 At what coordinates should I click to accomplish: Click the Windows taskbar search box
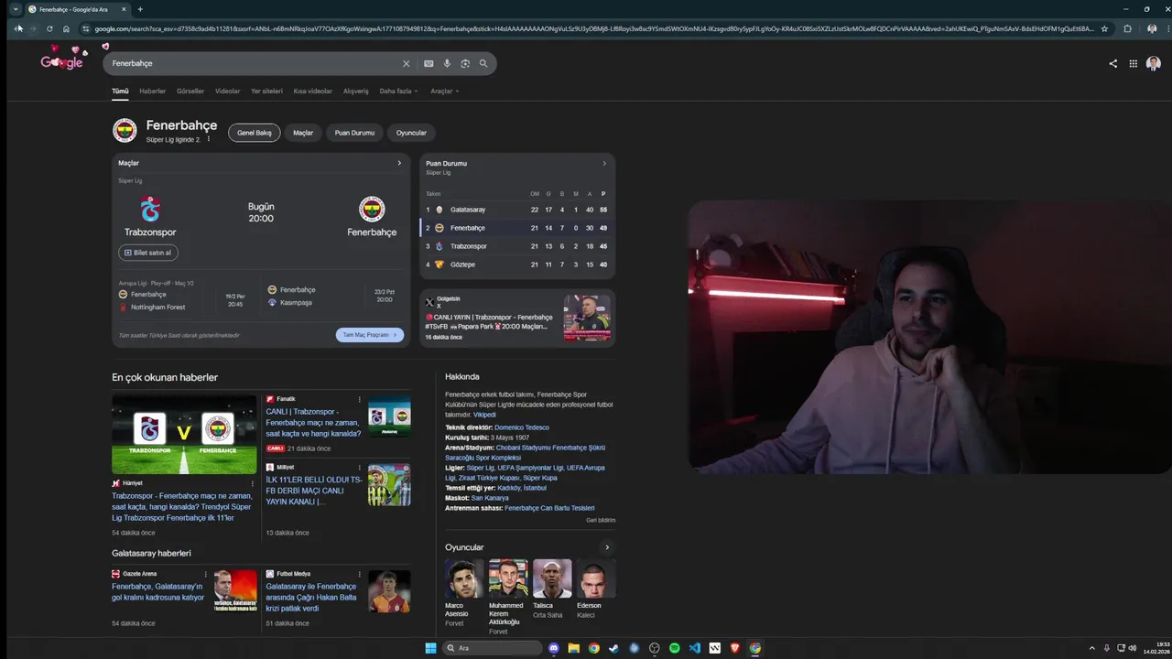(x=493, y=648)
